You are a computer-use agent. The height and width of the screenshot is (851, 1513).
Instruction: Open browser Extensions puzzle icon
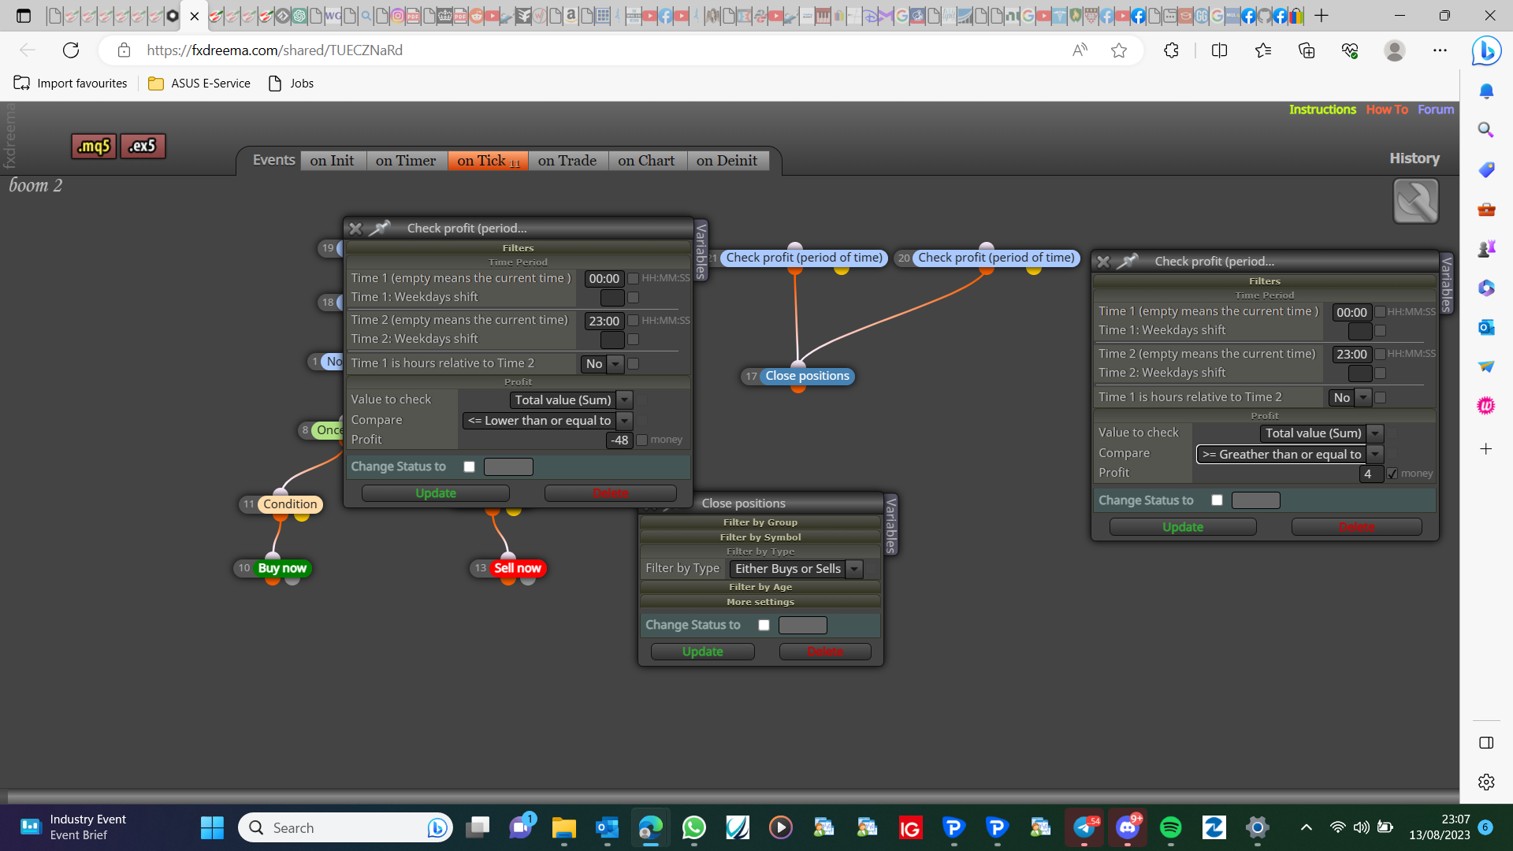(1172, 50)
